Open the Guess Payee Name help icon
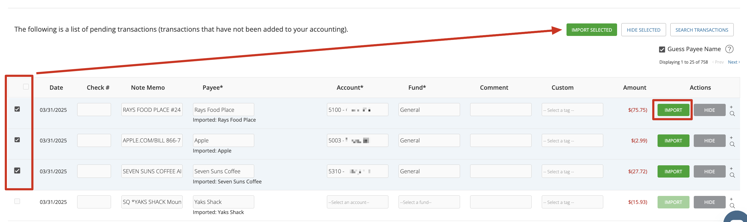Viewport: 747px width, 222px height. 729,49
